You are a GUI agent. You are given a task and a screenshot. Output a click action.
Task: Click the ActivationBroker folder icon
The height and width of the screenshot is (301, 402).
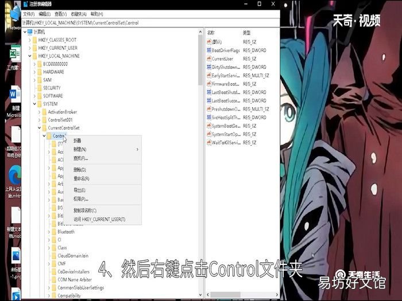tap(44, 112)
